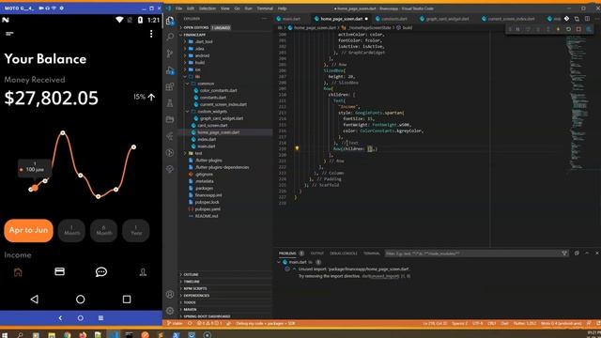Tap the highest peak point on chart

63,133
